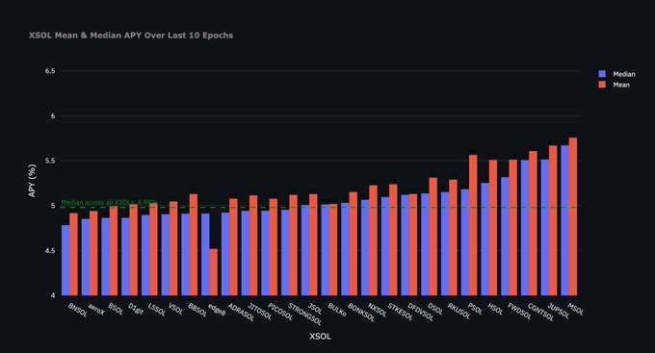Click the BULKo x-axis label
The image size is (655, 353).
click(337, 310)
